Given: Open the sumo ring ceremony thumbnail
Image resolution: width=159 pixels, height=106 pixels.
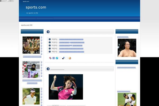Looking at the screenshot, I should point(31,45).
